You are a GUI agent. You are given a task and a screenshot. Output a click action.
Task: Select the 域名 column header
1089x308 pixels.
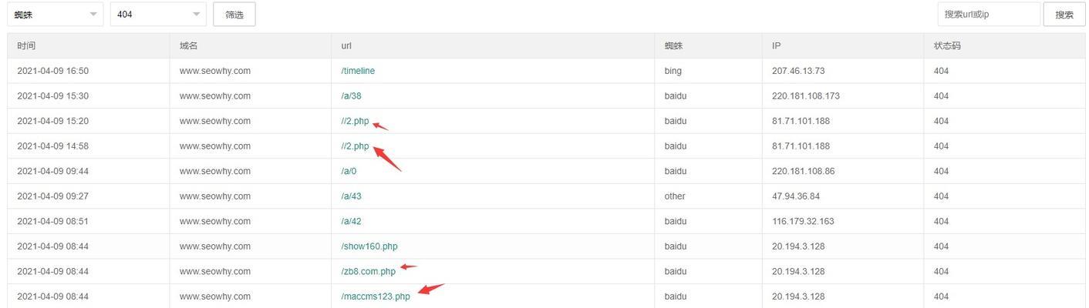coord(189,45)
